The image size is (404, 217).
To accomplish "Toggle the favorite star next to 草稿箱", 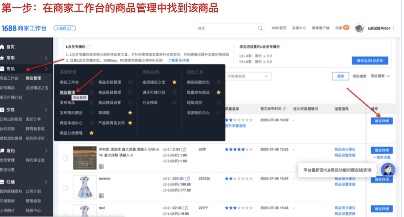I will (130, 113).
